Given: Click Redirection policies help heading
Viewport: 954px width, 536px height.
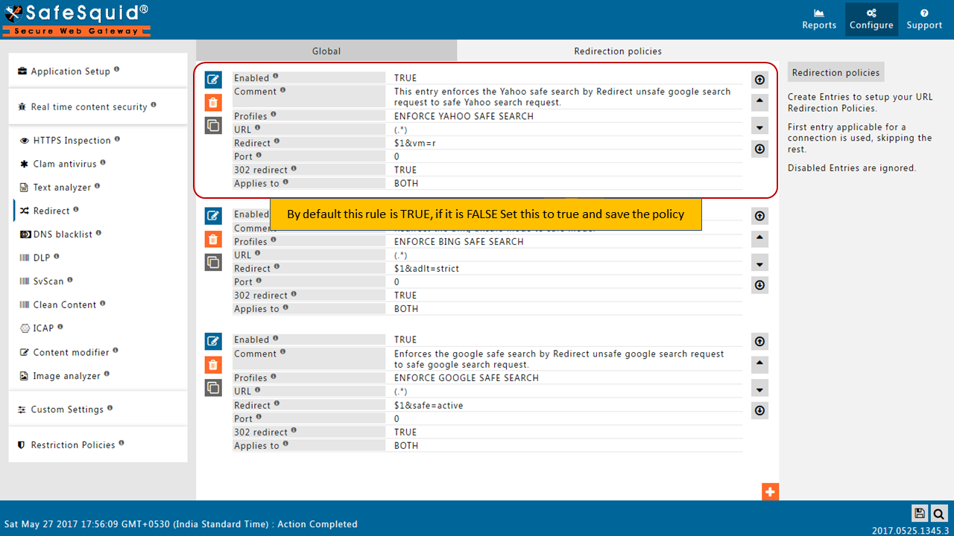Looking at the screenshot, I should [835, 72].
